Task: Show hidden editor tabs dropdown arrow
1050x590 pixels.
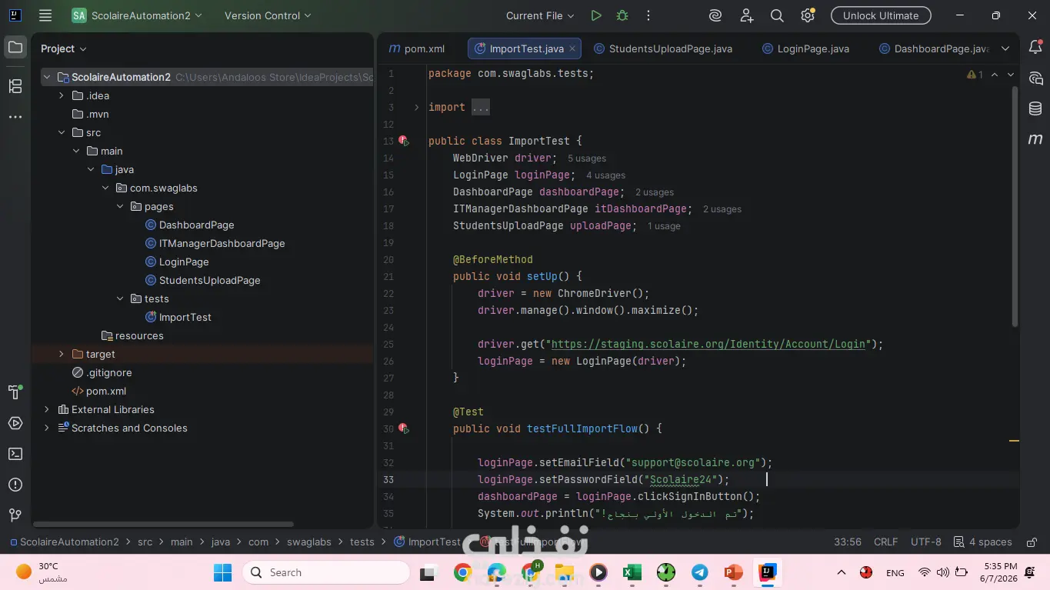Action: tap(1005, 48)
